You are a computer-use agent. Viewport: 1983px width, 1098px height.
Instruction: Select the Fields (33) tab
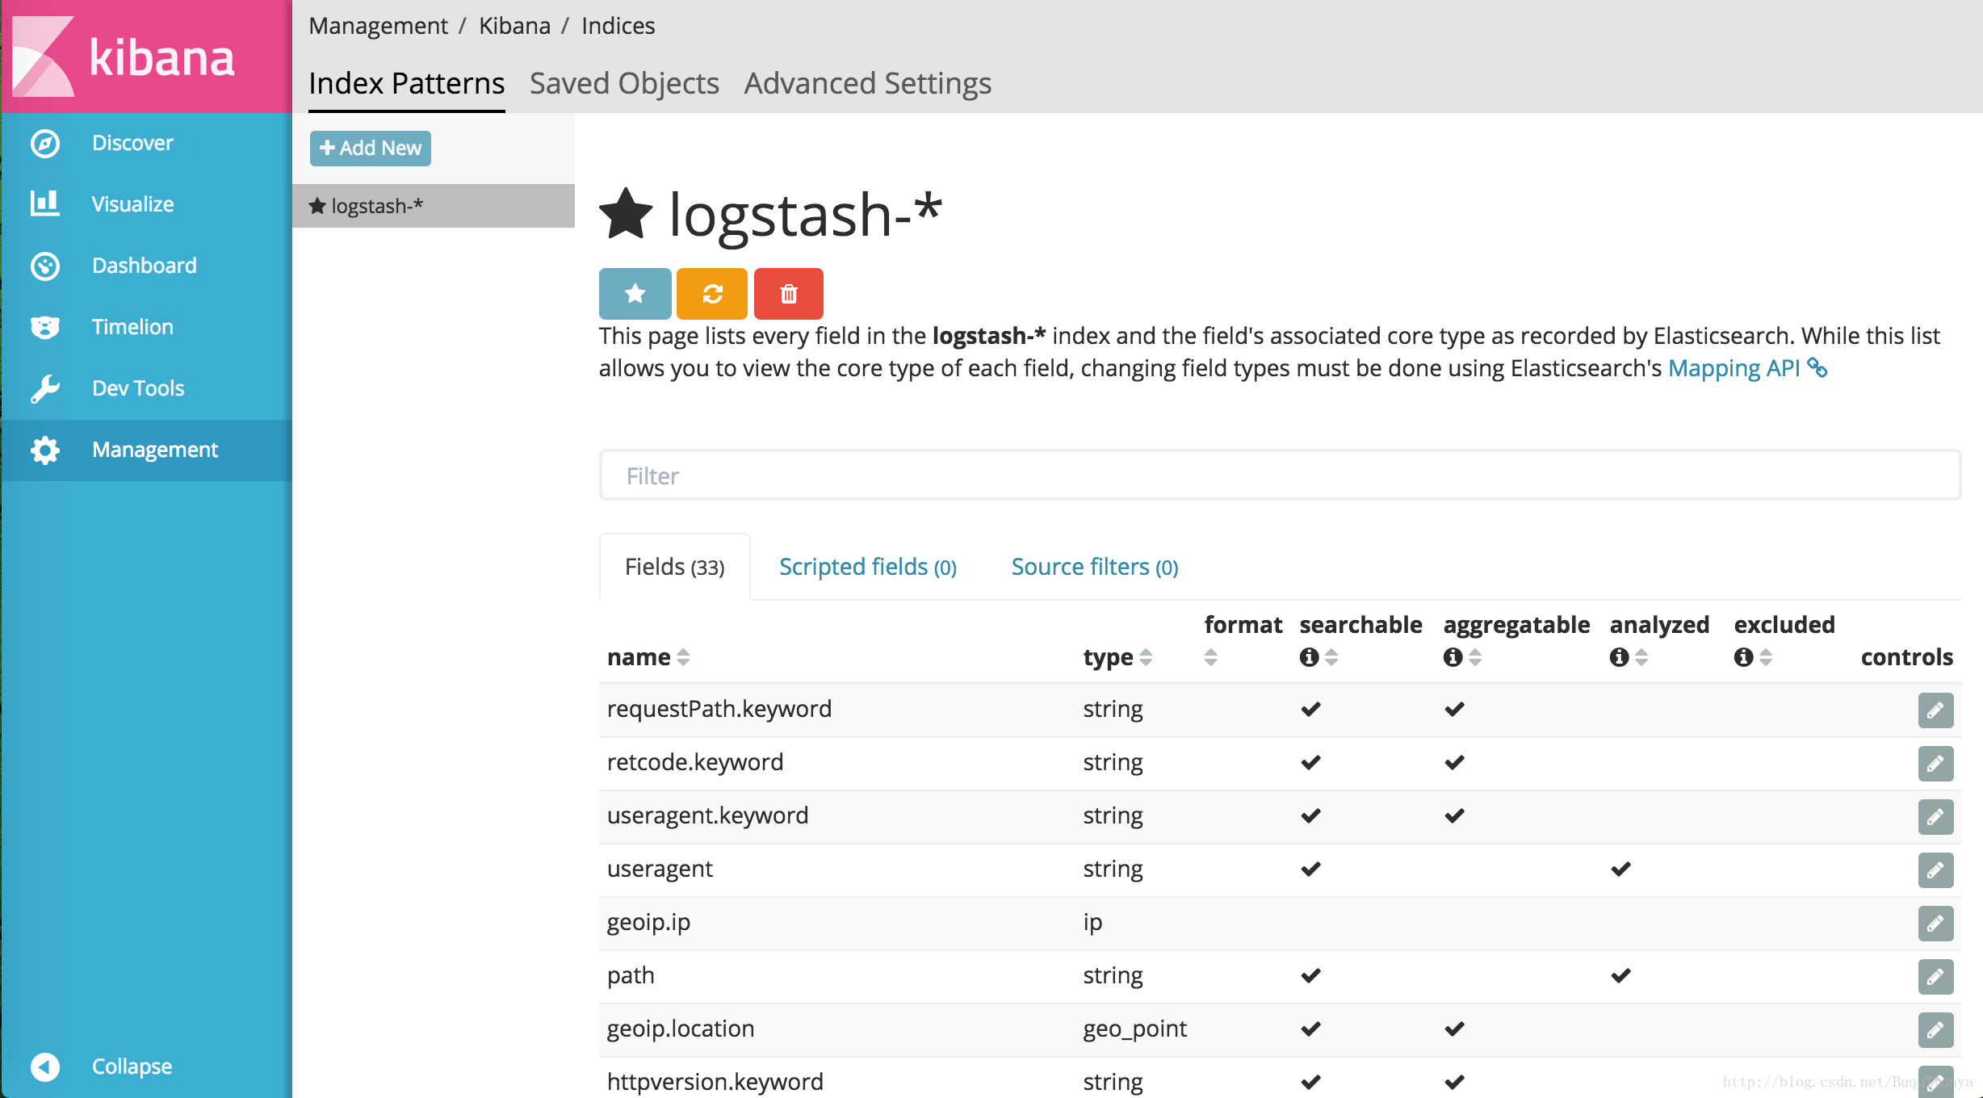click(675, 567)
